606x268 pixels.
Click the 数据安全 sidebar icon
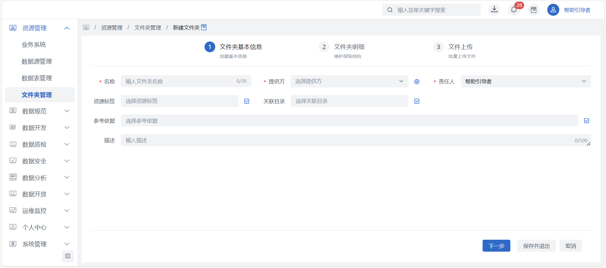click(x=13, y=161)
